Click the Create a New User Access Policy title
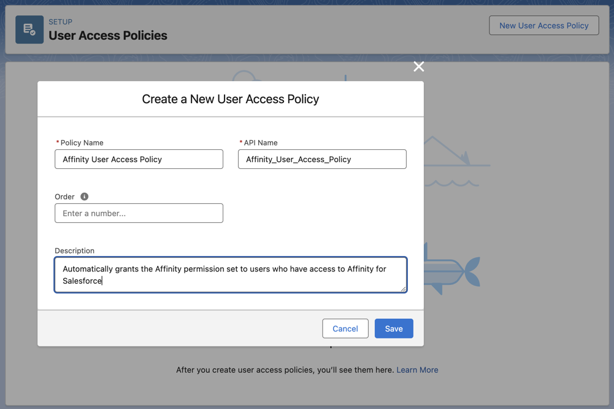 [231, 99]
